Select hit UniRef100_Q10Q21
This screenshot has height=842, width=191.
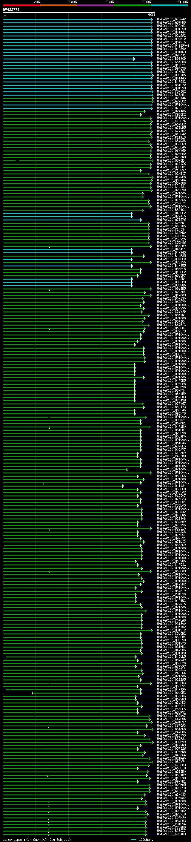tap(171, 65)
